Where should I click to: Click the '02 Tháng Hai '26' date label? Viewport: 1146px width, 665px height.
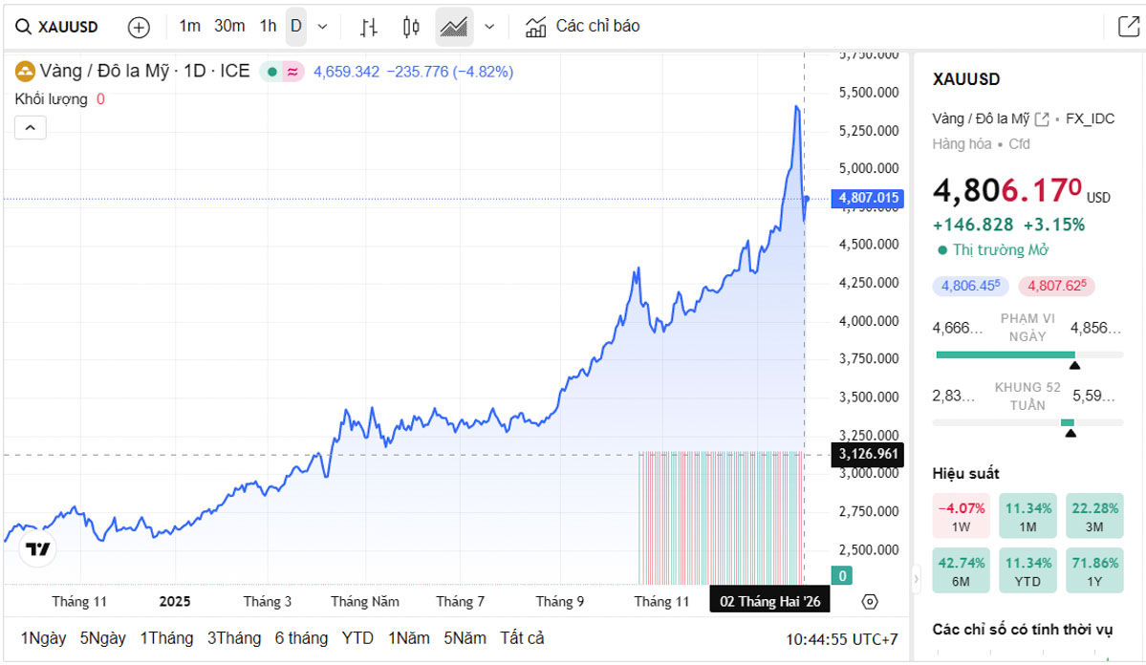(x=769, y=599)
